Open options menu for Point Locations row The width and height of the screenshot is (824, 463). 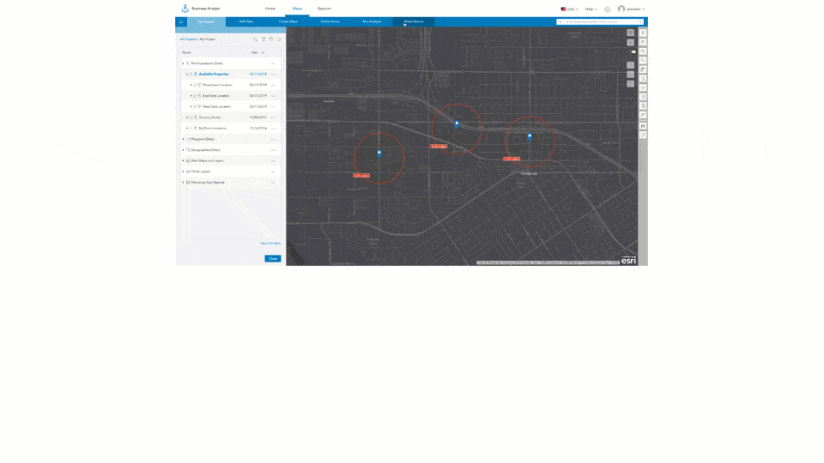click(x=273, y=63)
